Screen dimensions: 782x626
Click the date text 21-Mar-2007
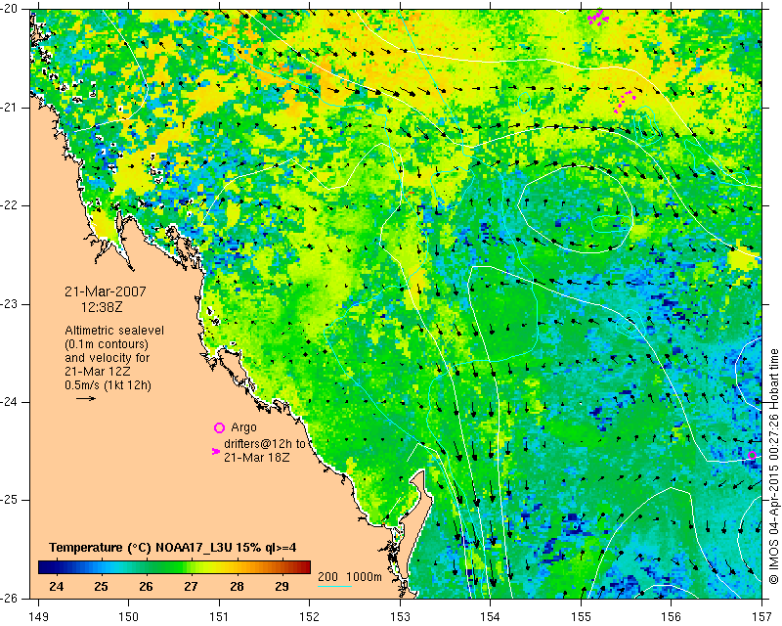pyautogui.click(x=106, y=291)
